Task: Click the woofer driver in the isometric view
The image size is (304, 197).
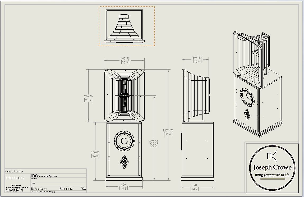Action: coord(247,97)
